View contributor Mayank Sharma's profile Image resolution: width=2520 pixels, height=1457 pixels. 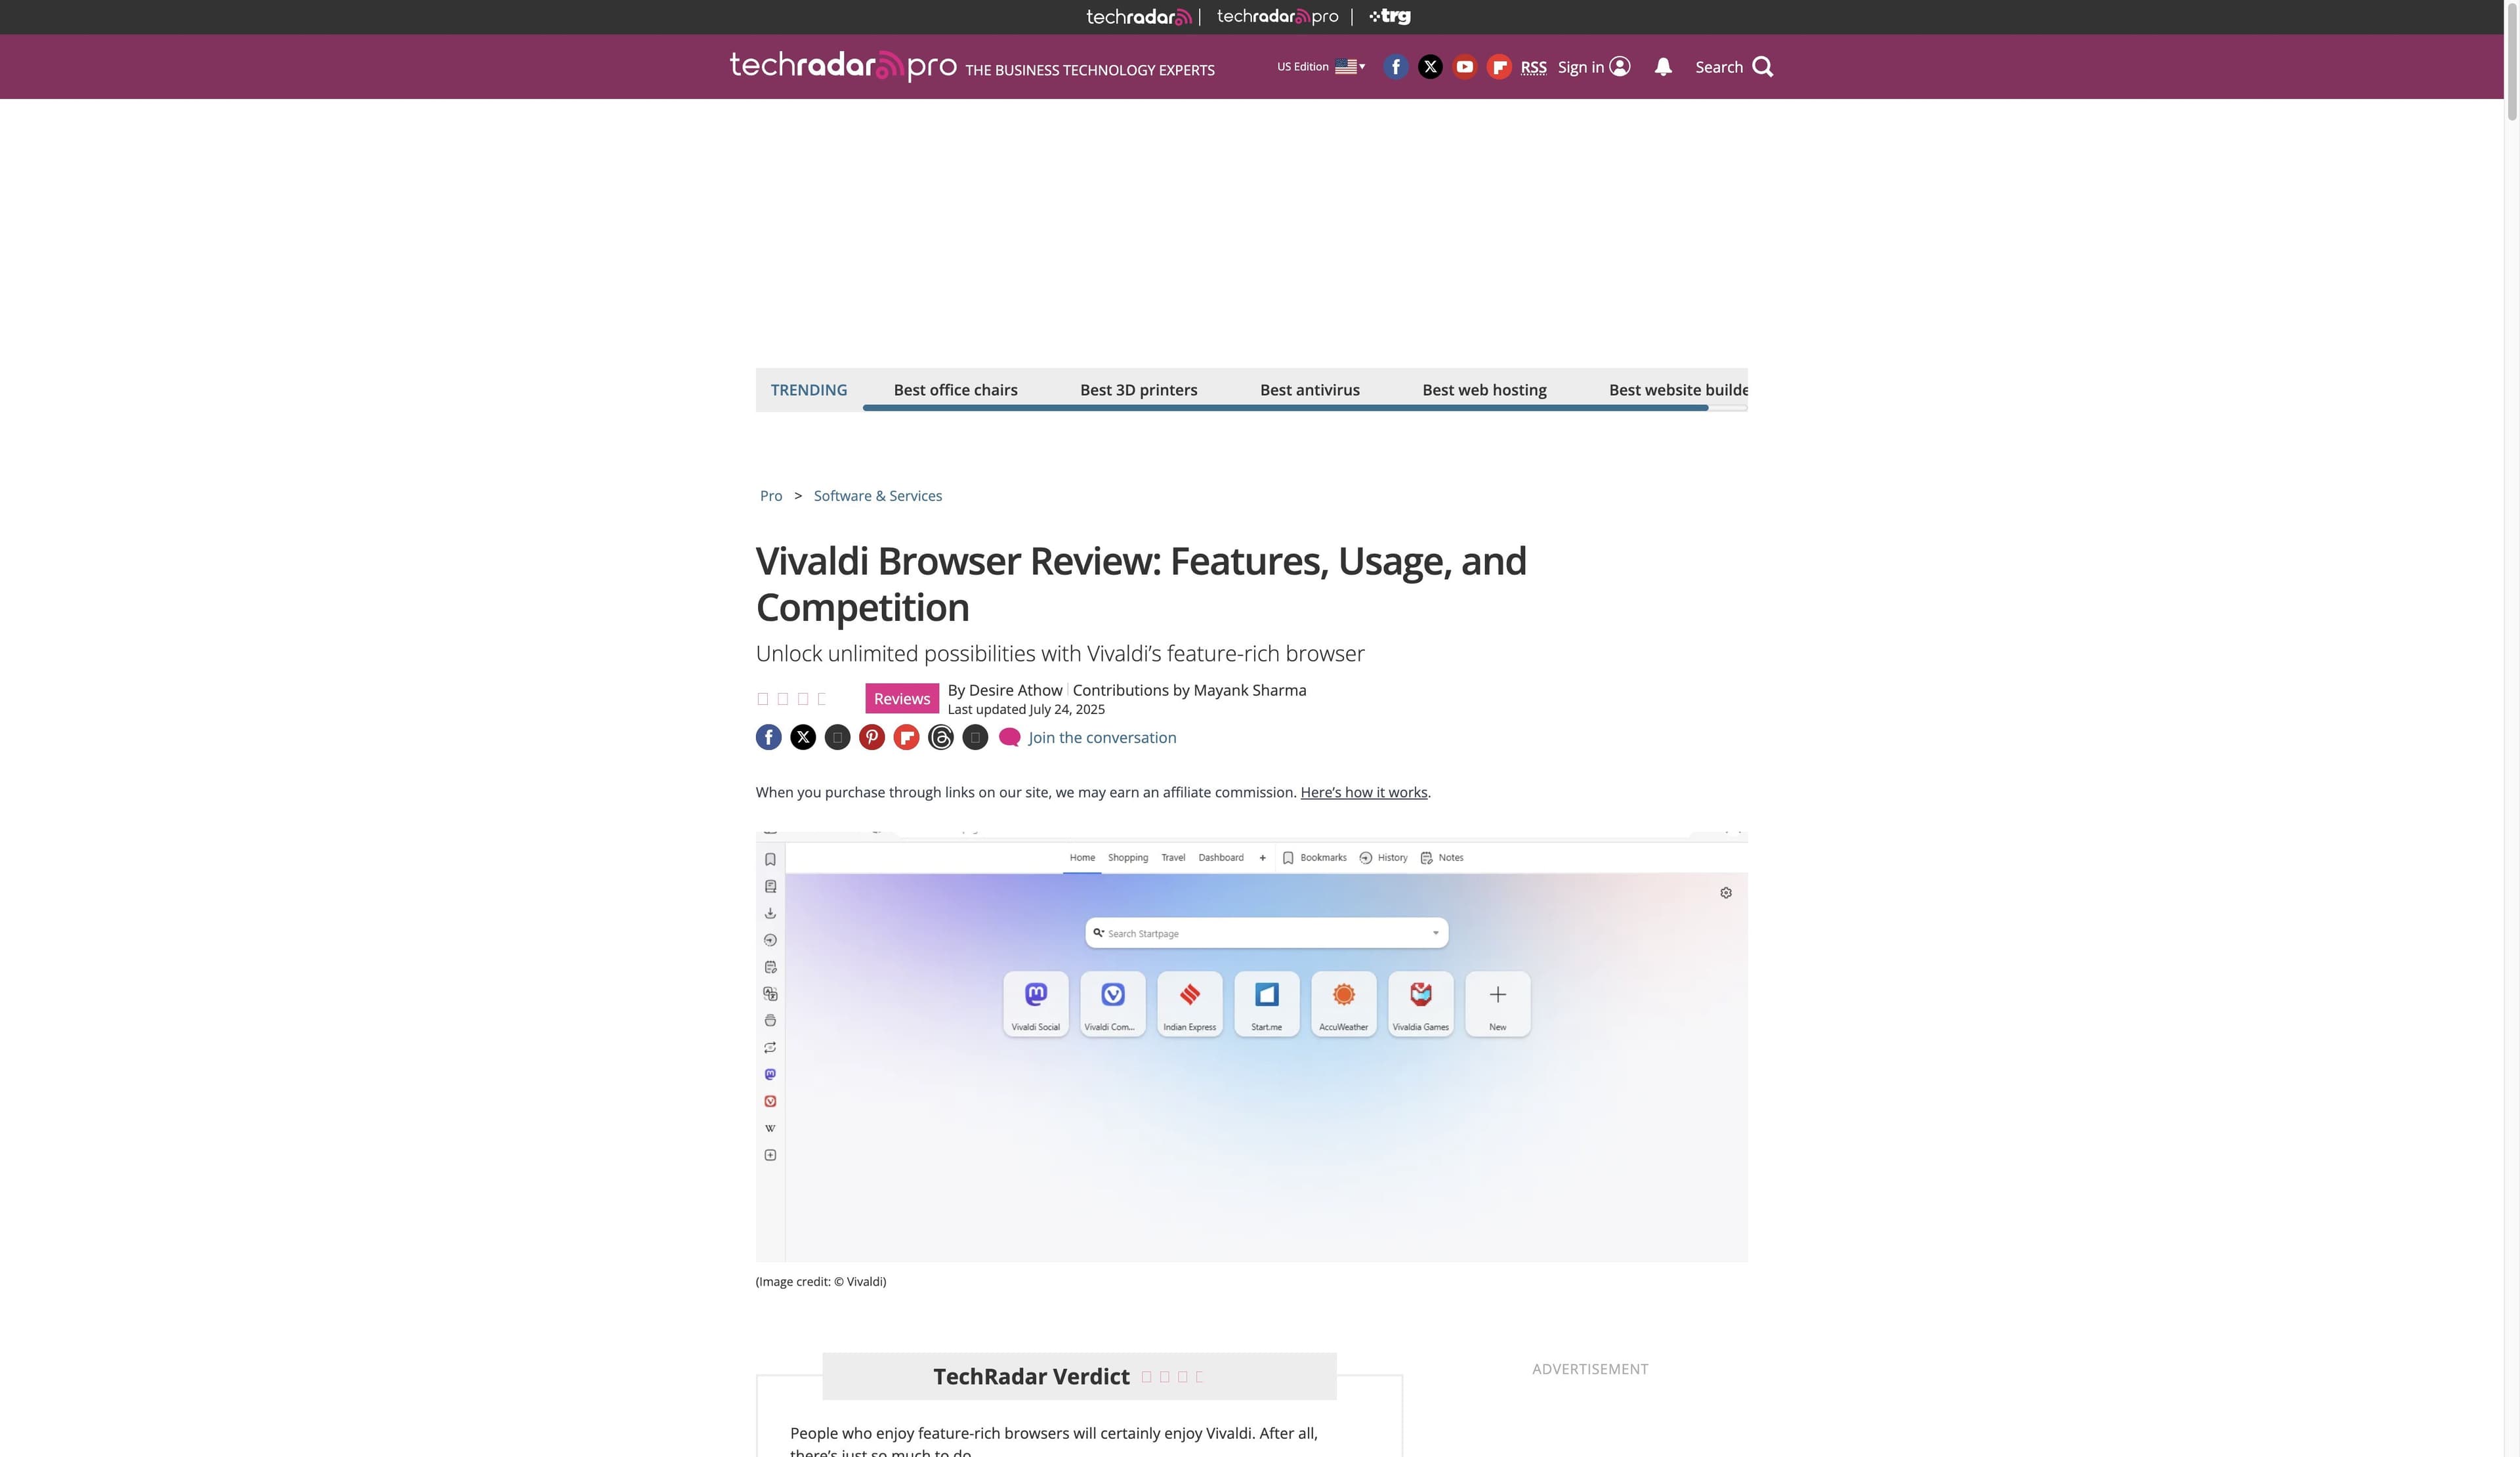[1249, 690]
